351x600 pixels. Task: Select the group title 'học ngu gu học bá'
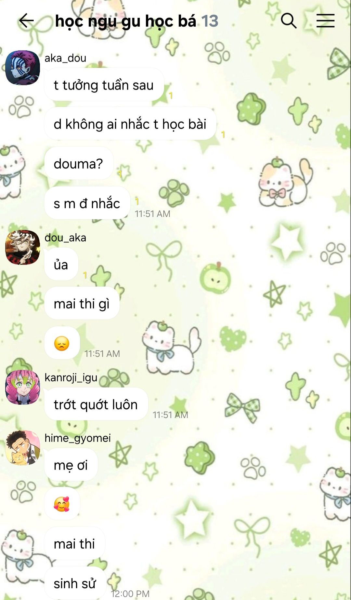[x=125, y=21]
